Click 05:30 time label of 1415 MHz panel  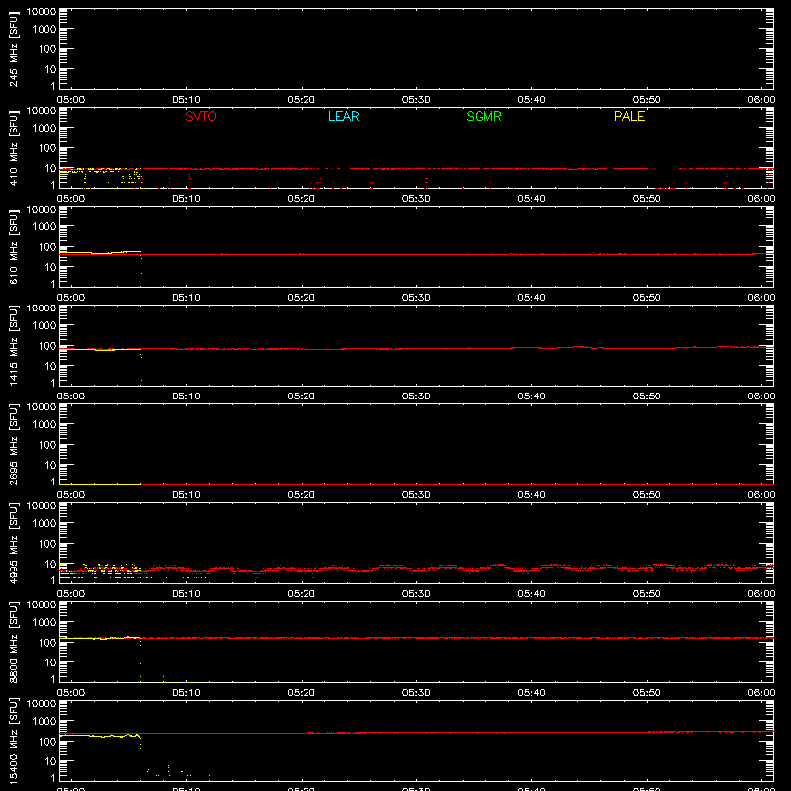coord(416,396)
